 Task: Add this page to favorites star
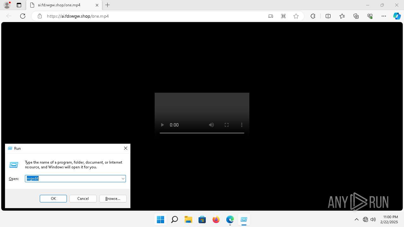pos(296,16)
